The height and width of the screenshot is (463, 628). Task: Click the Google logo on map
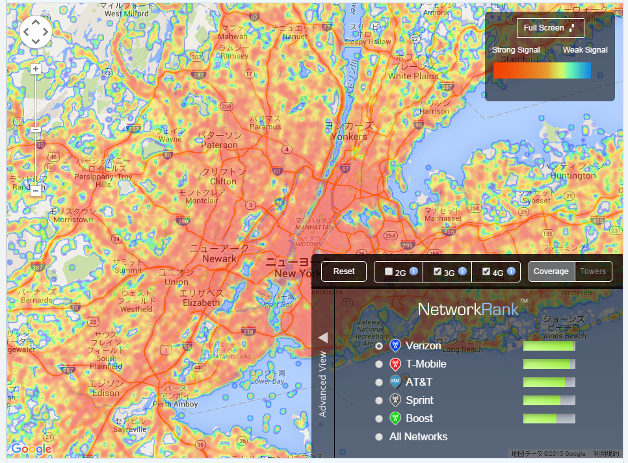click(32, 449)
